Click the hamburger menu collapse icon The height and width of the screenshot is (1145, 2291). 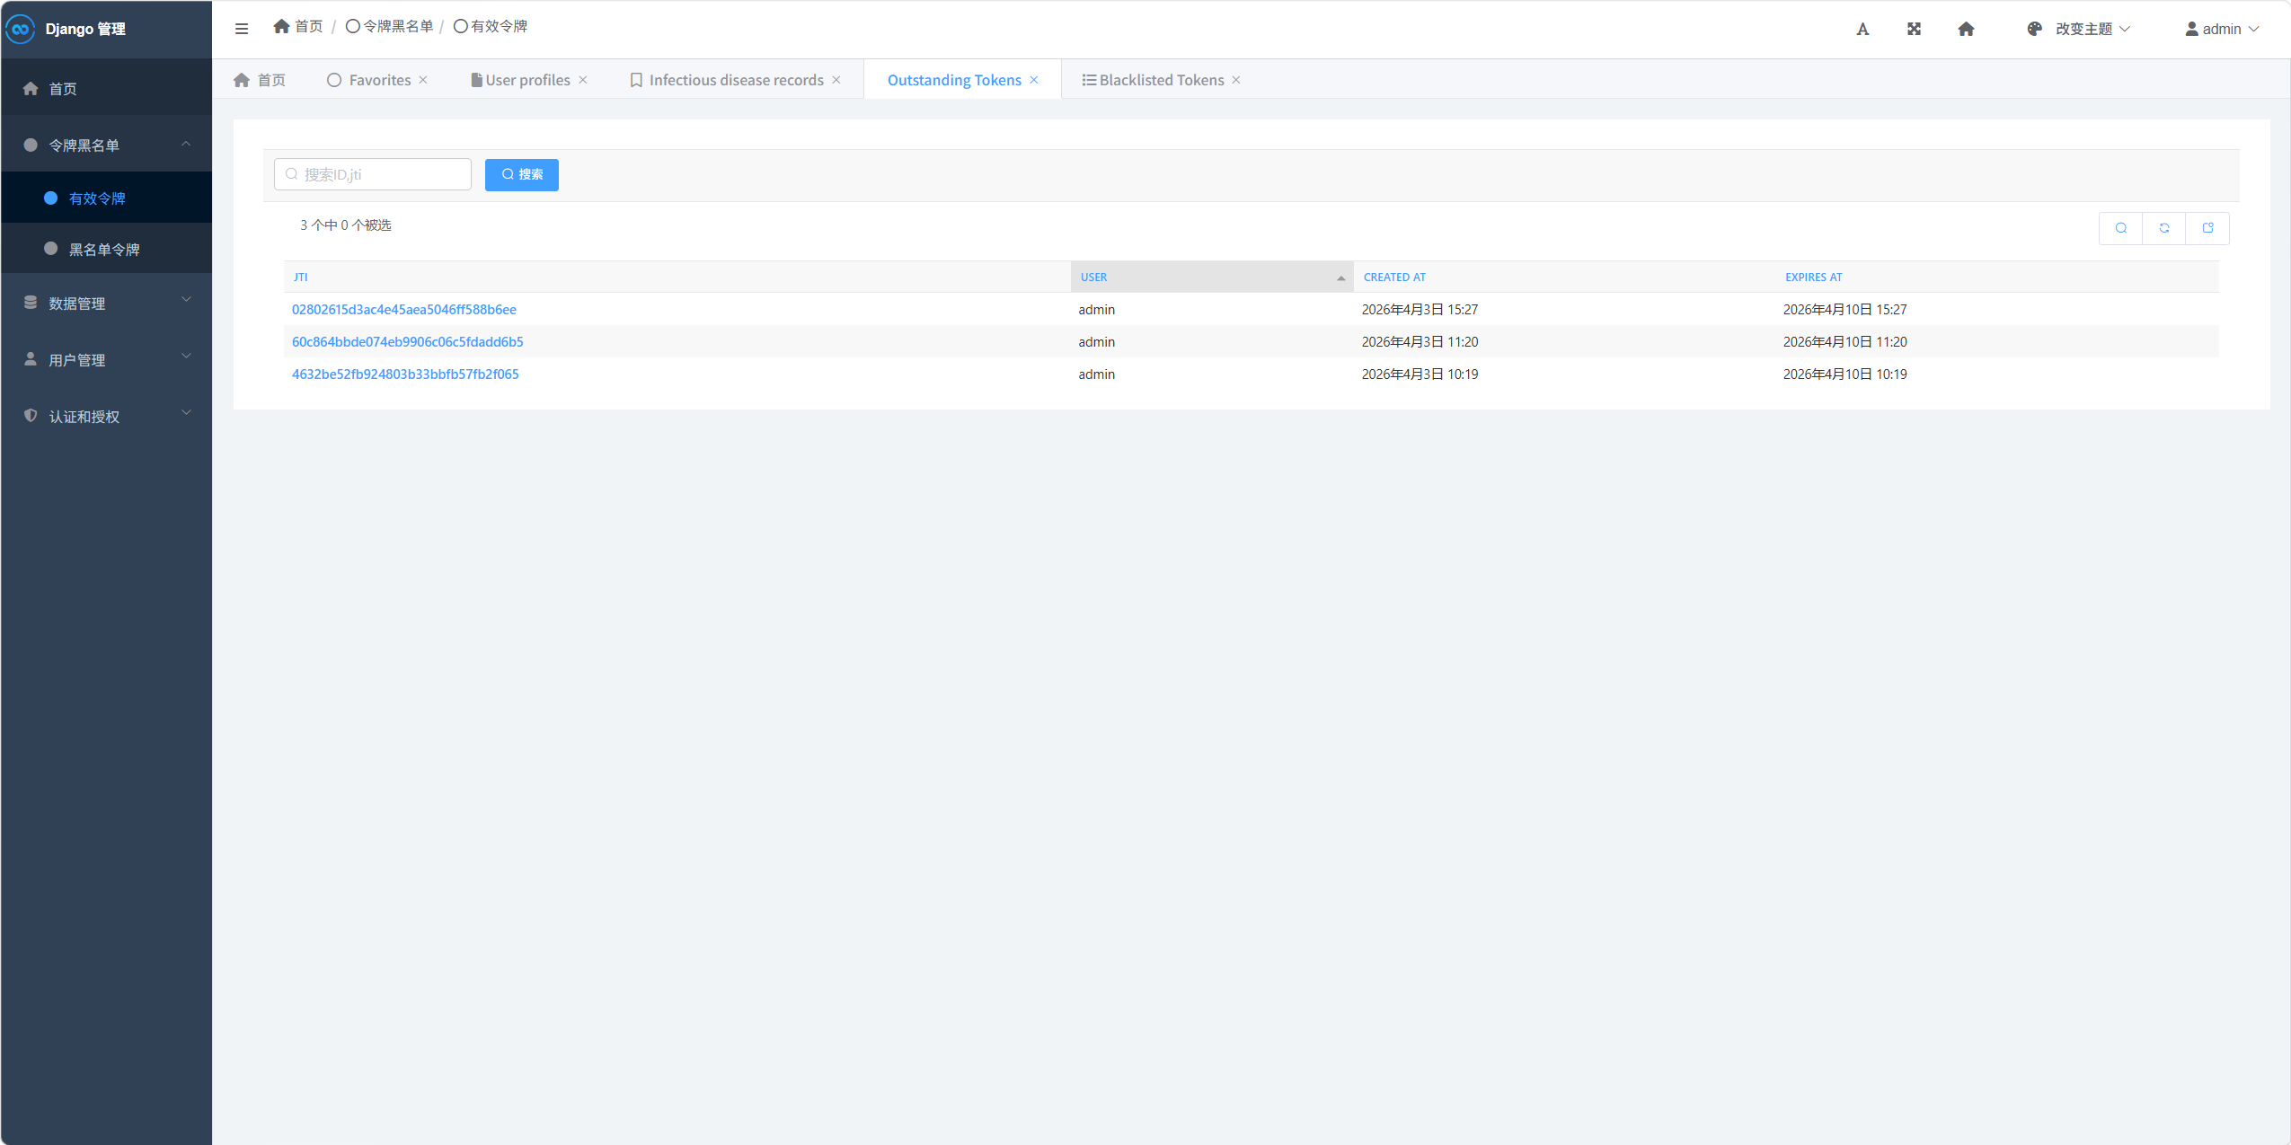(x=241, y=29)
